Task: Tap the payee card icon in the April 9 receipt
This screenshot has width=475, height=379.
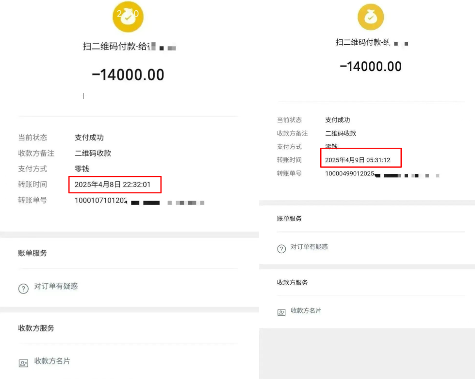Action: pos(281,312)
